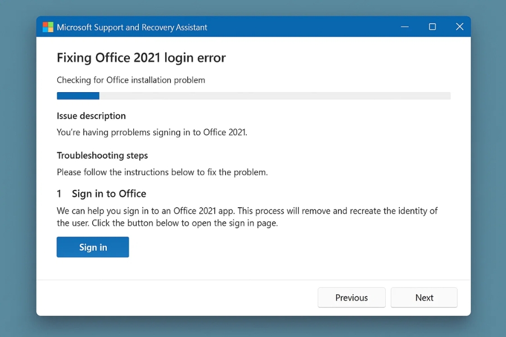Select the "Issue description" heading
Screen dimensions: 506x337
(x=91, y=116)
